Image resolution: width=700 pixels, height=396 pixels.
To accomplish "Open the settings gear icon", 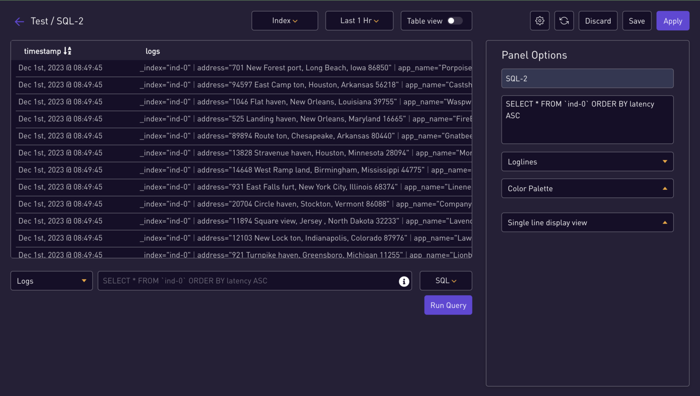I will (x=540, y=21).
